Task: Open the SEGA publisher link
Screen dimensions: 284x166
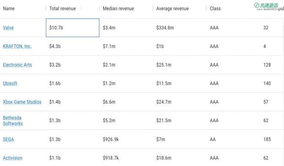Action: pos(8,139)
